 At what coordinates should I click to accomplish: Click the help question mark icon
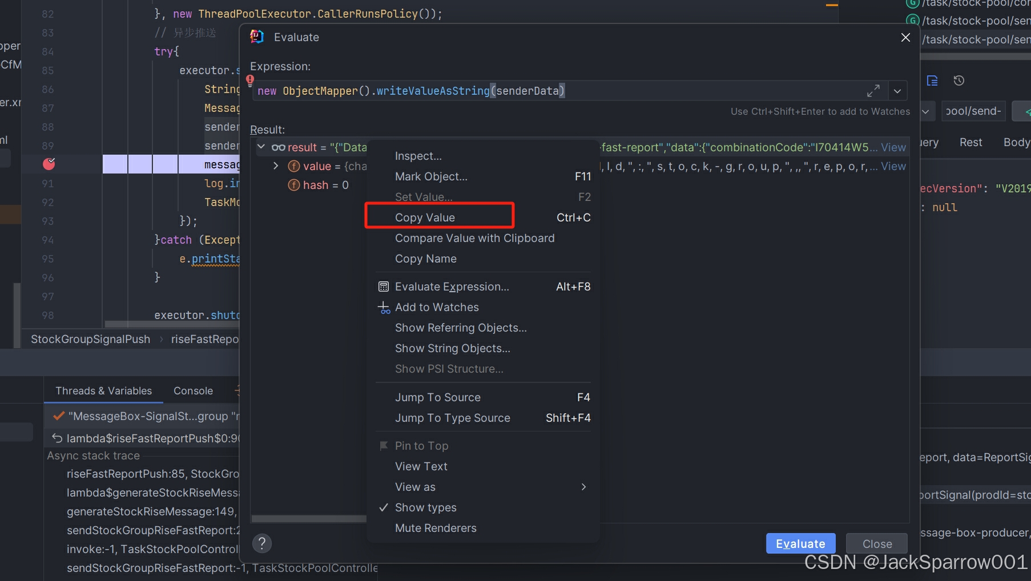tap(262, 543)
